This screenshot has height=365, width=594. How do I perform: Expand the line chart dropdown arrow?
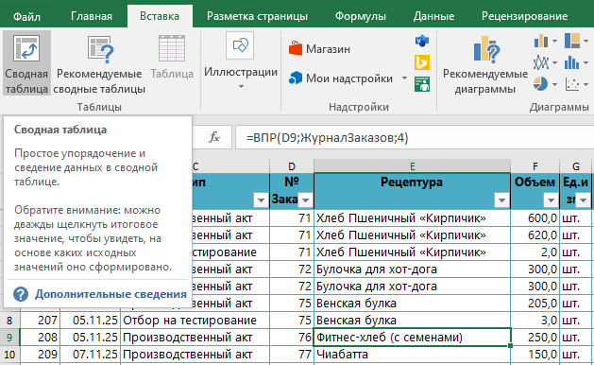554,62
